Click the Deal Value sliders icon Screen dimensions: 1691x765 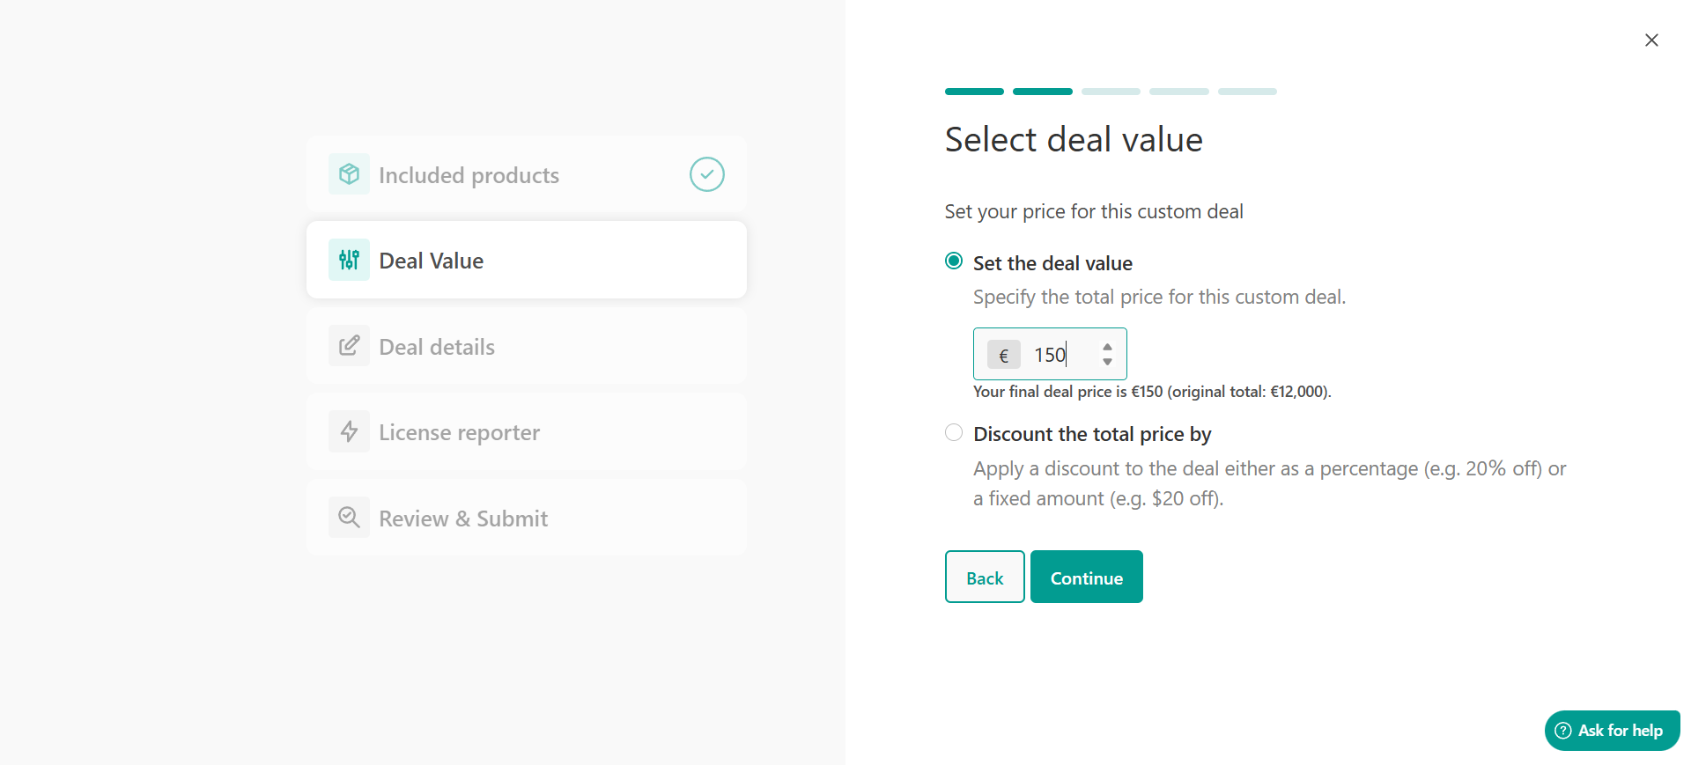[x=349, y=260]
